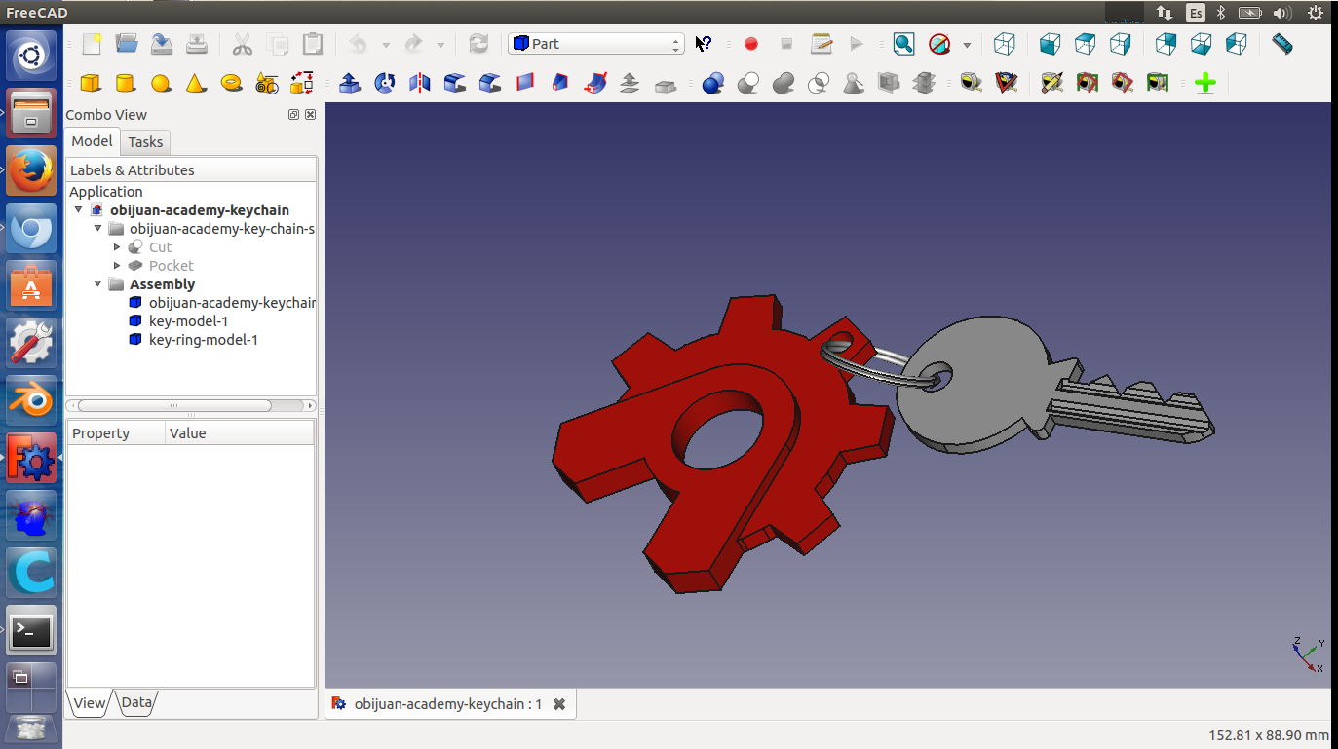Open the Data property tab
The width and height of the screenshot is (1338, 749).
click(x=136, y=702)
